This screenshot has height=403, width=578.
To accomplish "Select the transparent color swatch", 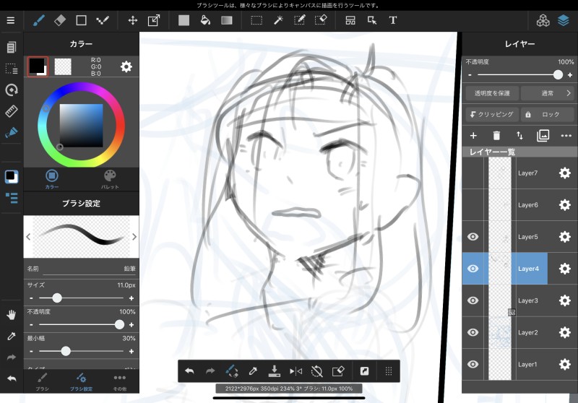I will [63, 66].
